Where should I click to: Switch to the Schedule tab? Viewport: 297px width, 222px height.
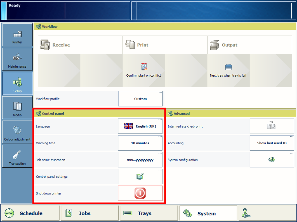30,213
